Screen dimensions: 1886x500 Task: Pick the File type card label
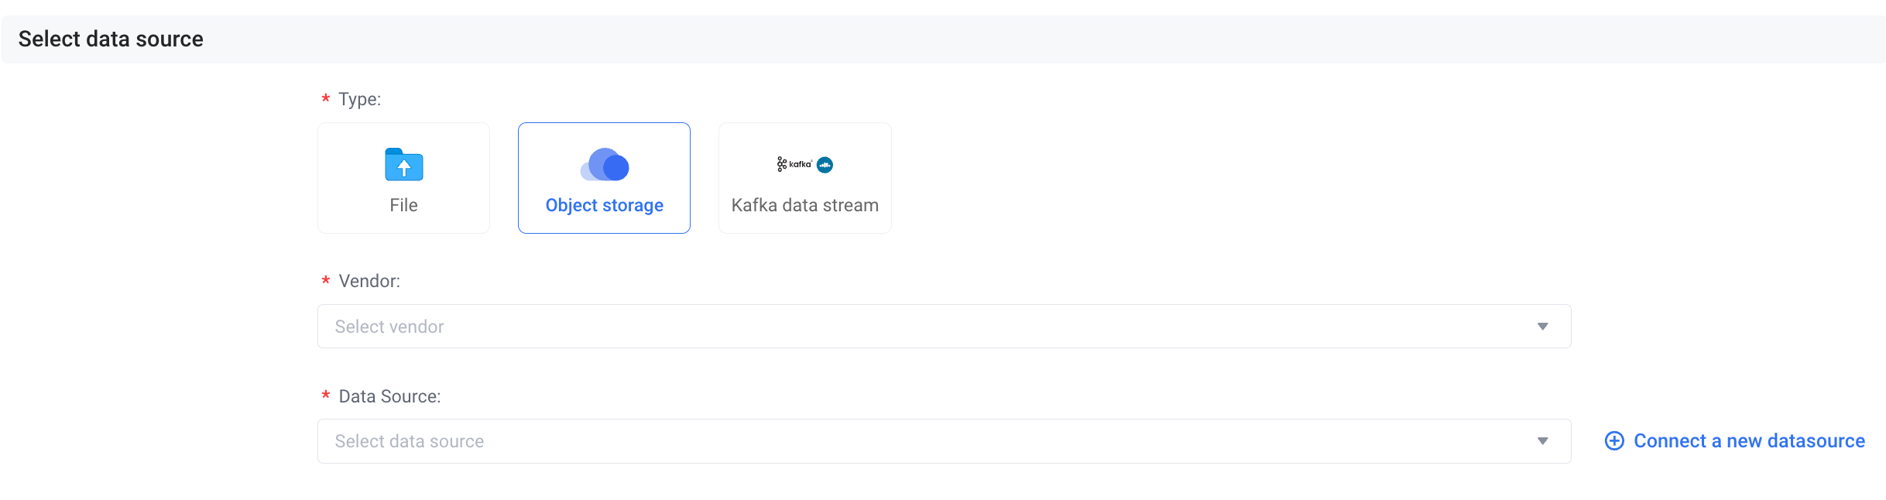point(403,205)
